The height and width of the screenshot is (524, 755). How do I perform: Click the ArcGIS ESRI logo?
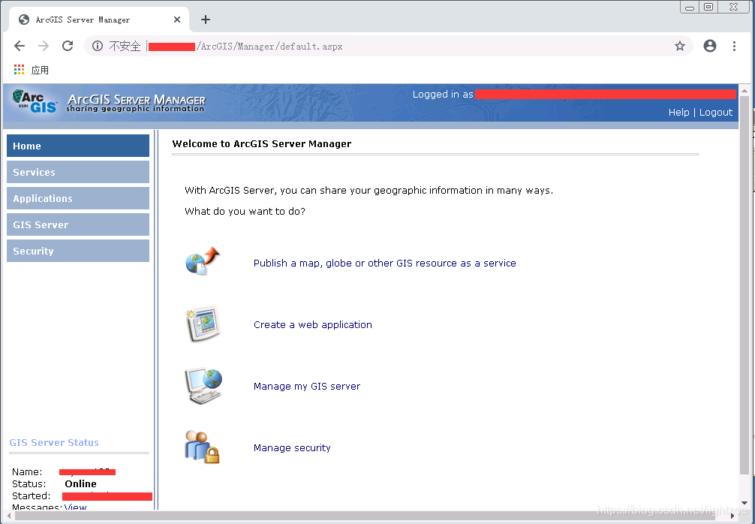click(35, 101)
